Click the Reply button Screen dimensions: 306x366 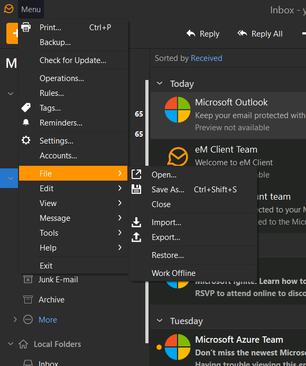(x=203, y=33)
